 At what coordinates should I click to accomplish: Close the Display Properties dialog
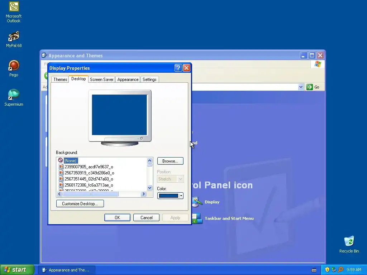point(186,68)
